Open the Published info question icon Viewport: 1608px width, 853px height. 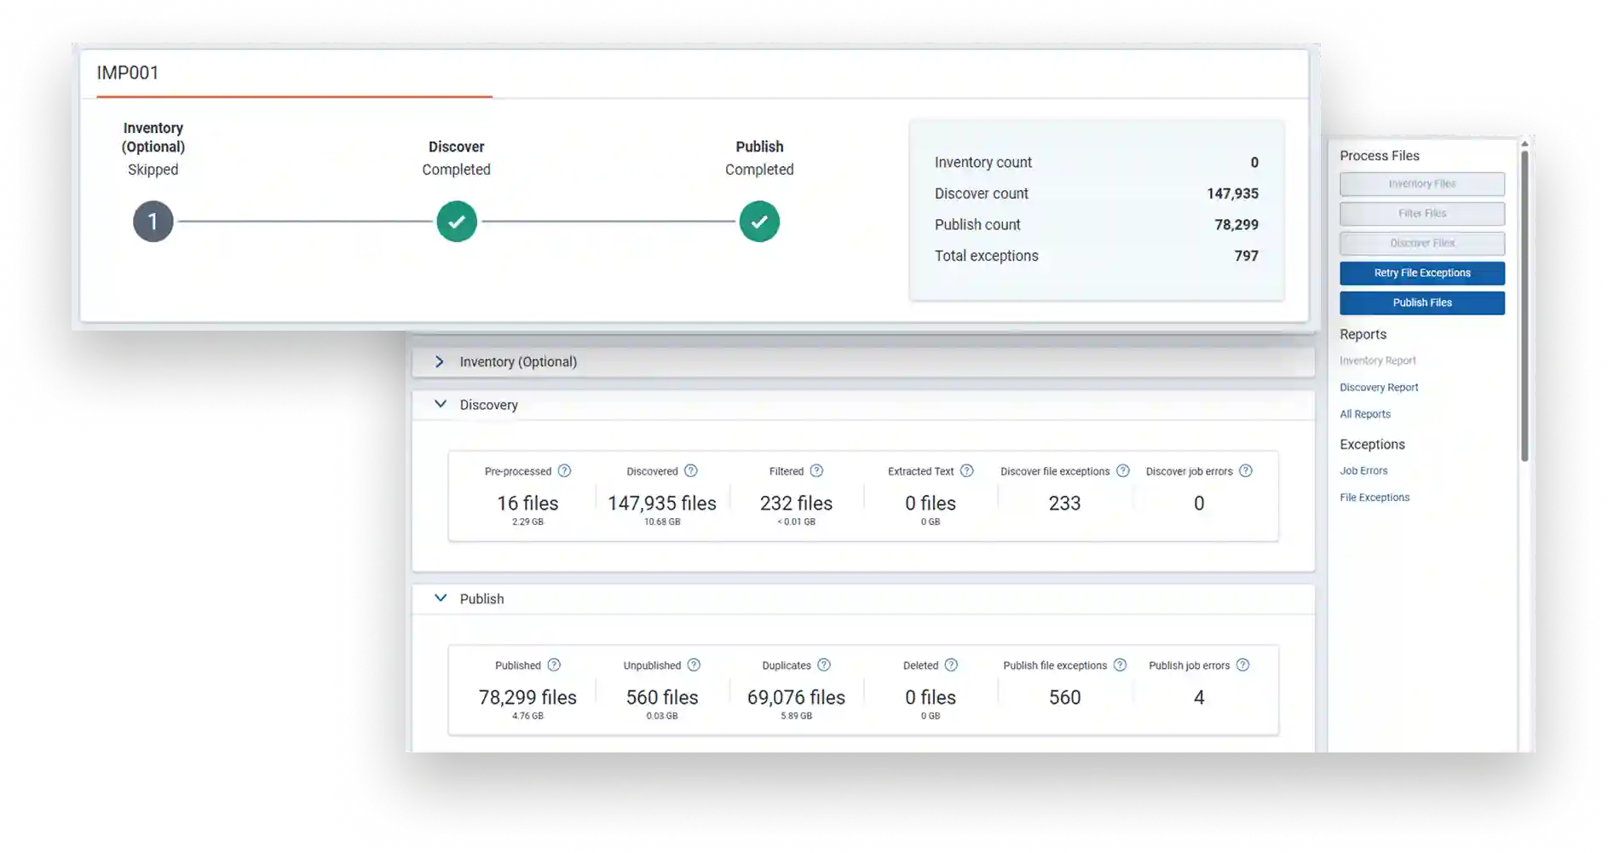[x=554, y=666]
